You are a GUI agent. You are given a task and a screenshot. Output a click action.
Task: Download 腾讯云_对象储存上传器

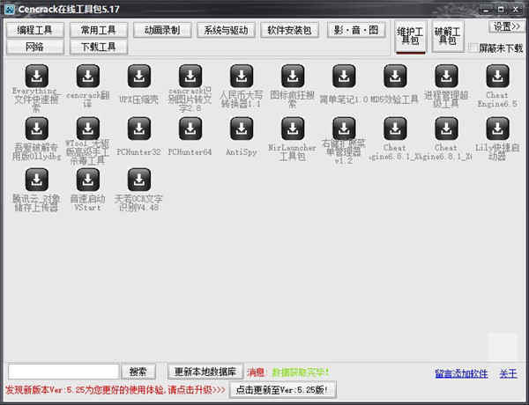pyautogui.click(x=36, y=180)
